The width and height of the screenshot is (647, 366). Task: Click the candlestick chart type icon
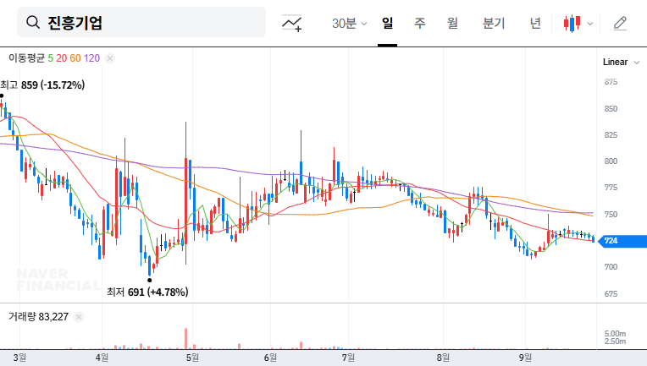[572, 24]
